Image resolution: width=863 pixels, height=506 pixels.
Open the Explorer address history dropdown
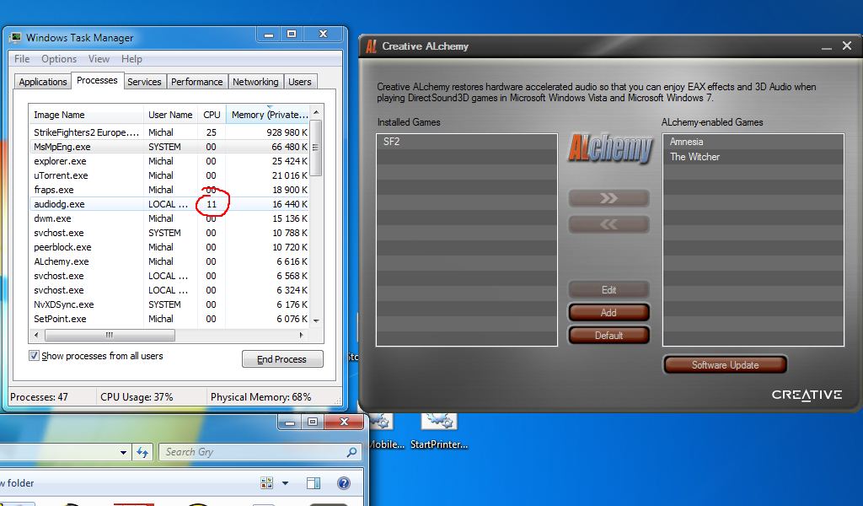click(x=123, y=453)
